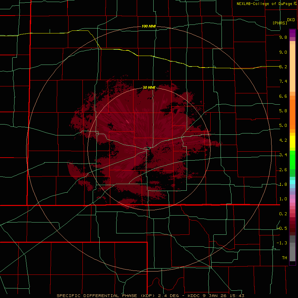Select the 5.8 value on the scale

tap(283, 111)
